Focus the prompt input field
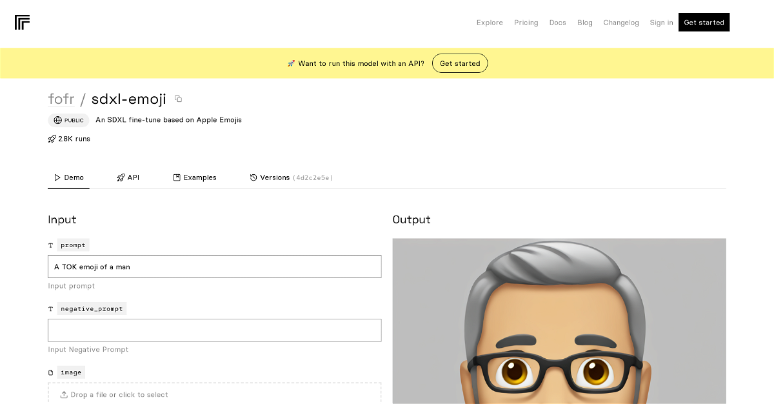 (x=215, y=267)
